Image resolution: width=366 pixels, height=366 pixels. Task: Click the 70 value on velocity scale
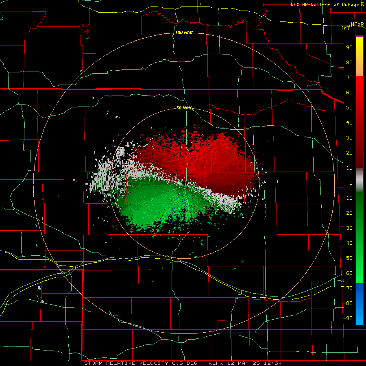click(349, 78)
